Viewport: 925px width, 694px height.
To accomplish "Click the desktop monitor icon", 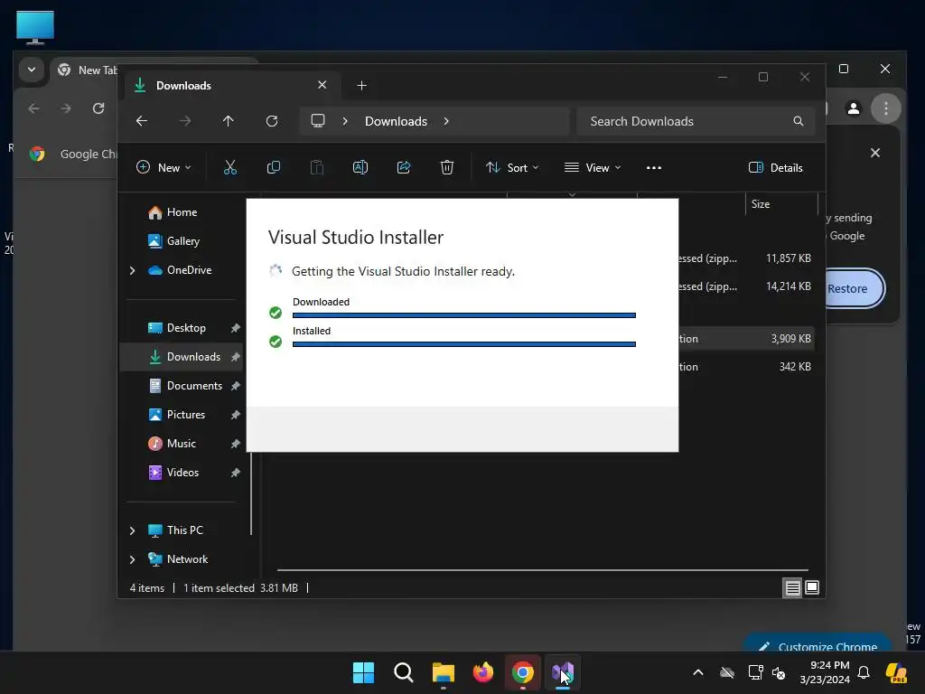I will click(x=35, y=27).
